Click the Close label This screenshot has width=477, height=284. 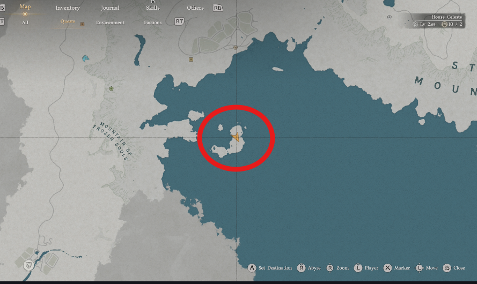[x=459, y=268]
